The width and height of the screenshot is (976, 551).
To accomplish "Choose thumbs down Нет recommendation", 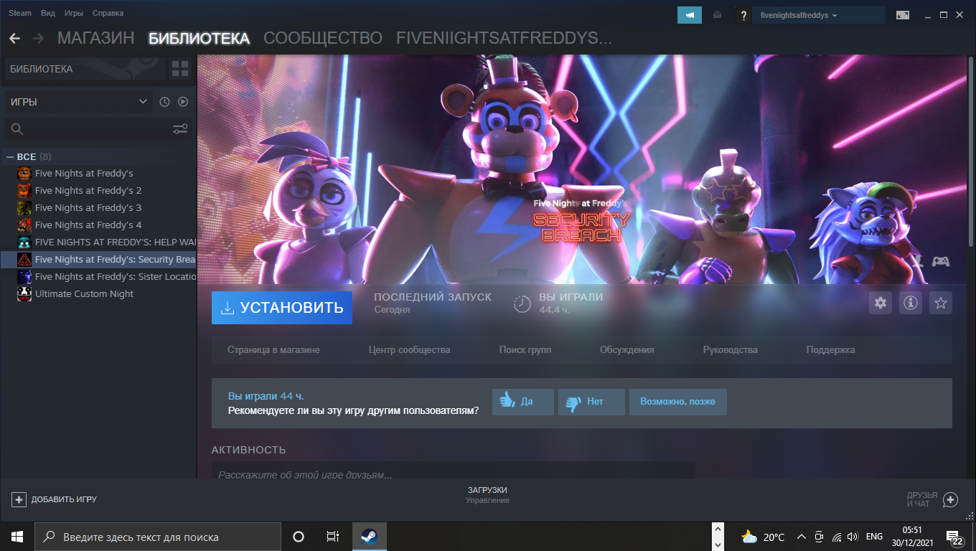I will (x=591, y=402).
